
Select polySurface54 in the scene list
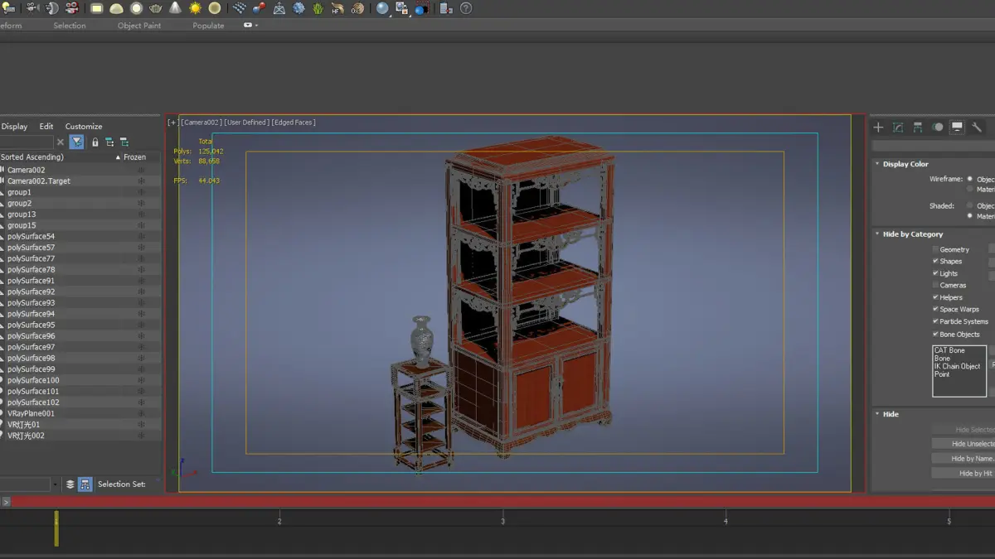[32, 237]
